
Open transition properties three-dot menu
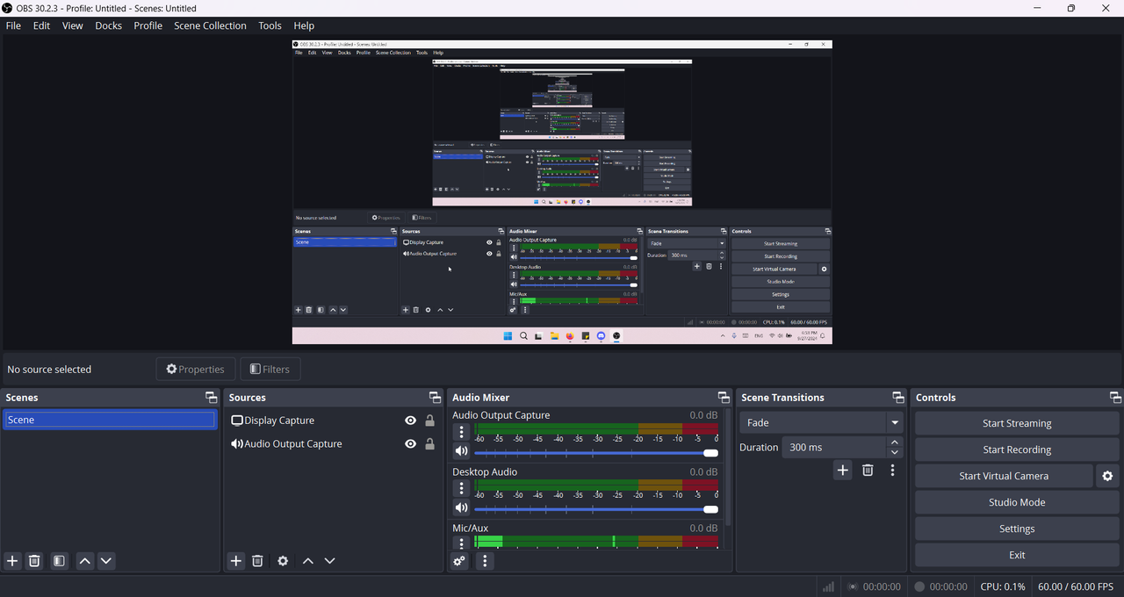tap(892, 471)
